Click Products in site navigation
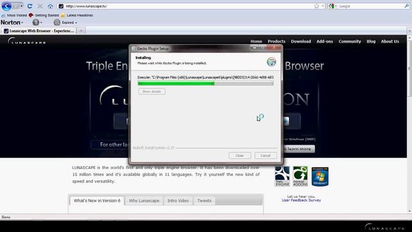 point(276,41)
